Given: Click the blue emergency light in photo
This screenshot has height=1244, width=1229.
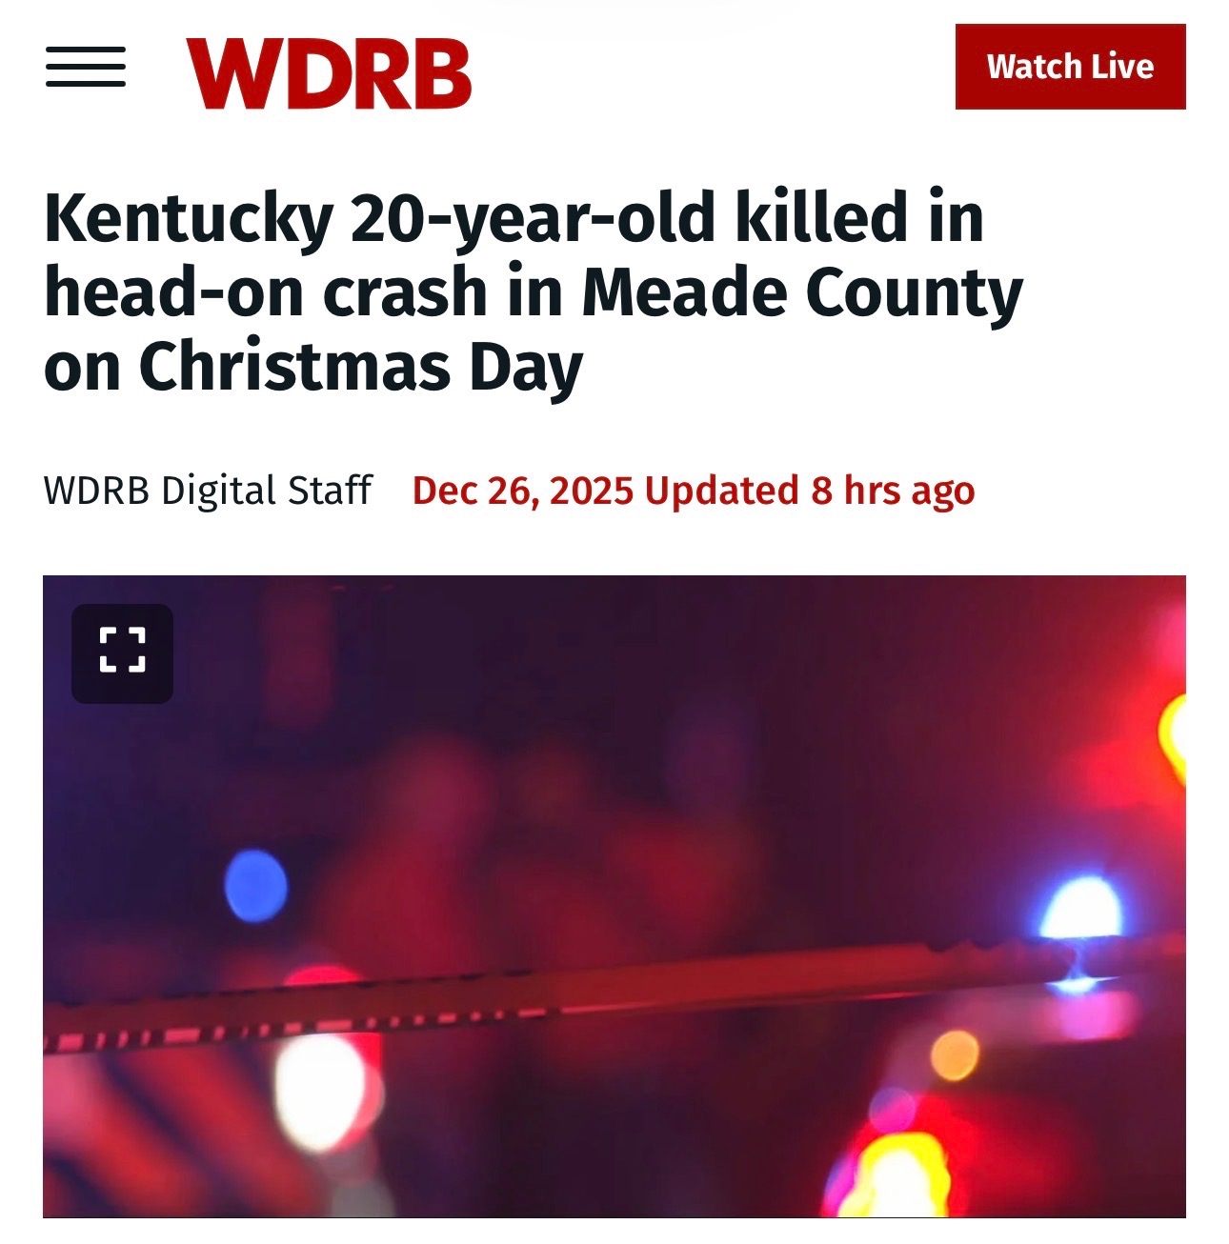Looking at the screenshot, I should point(255,886).
